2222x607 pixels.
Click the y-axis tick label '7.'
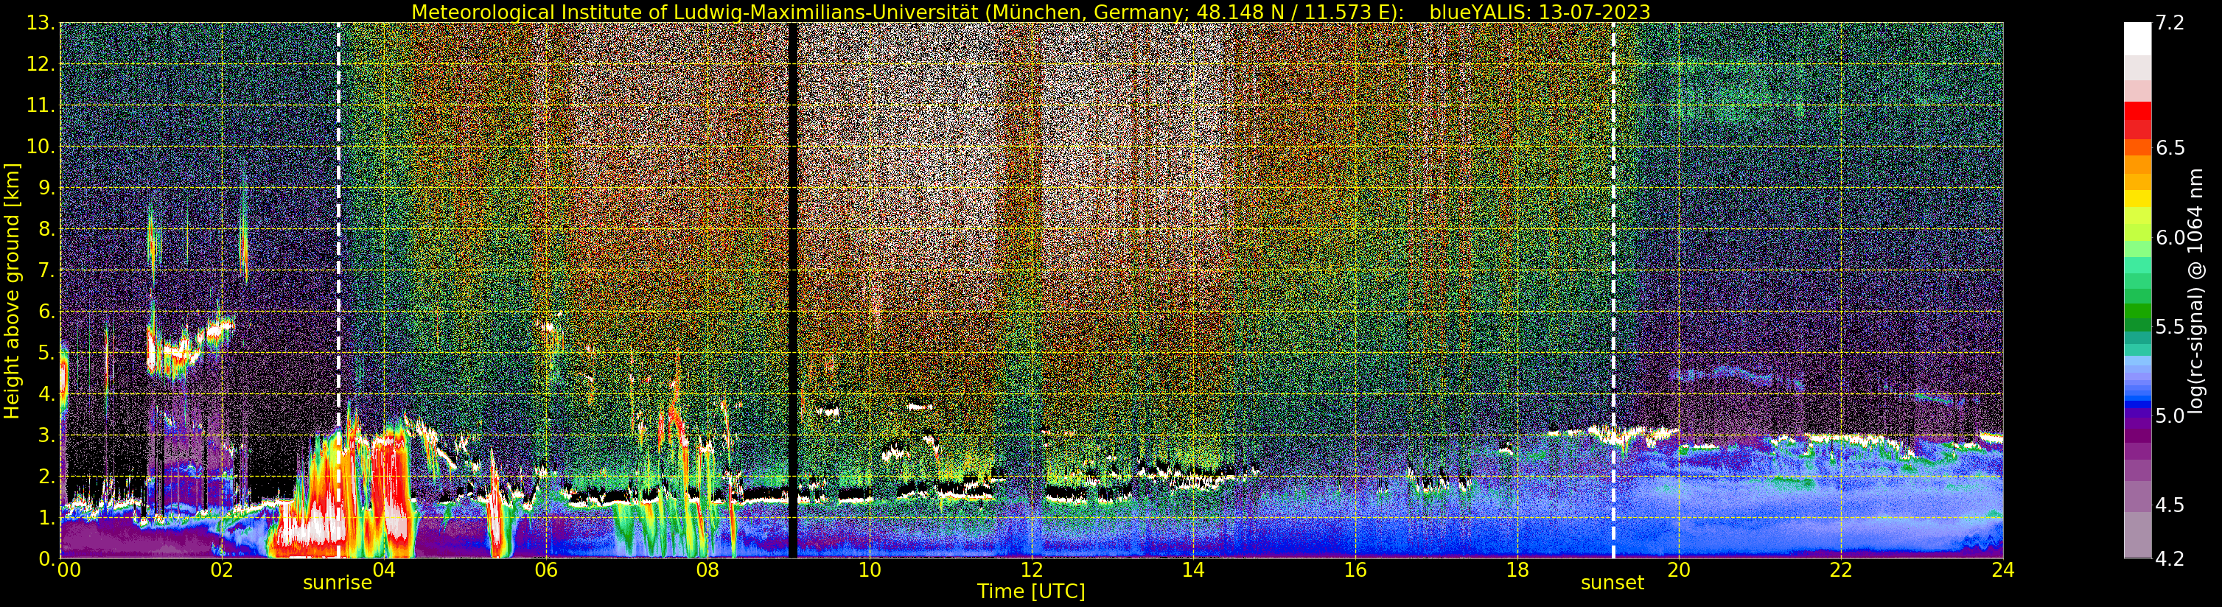[x=46, y=271]
